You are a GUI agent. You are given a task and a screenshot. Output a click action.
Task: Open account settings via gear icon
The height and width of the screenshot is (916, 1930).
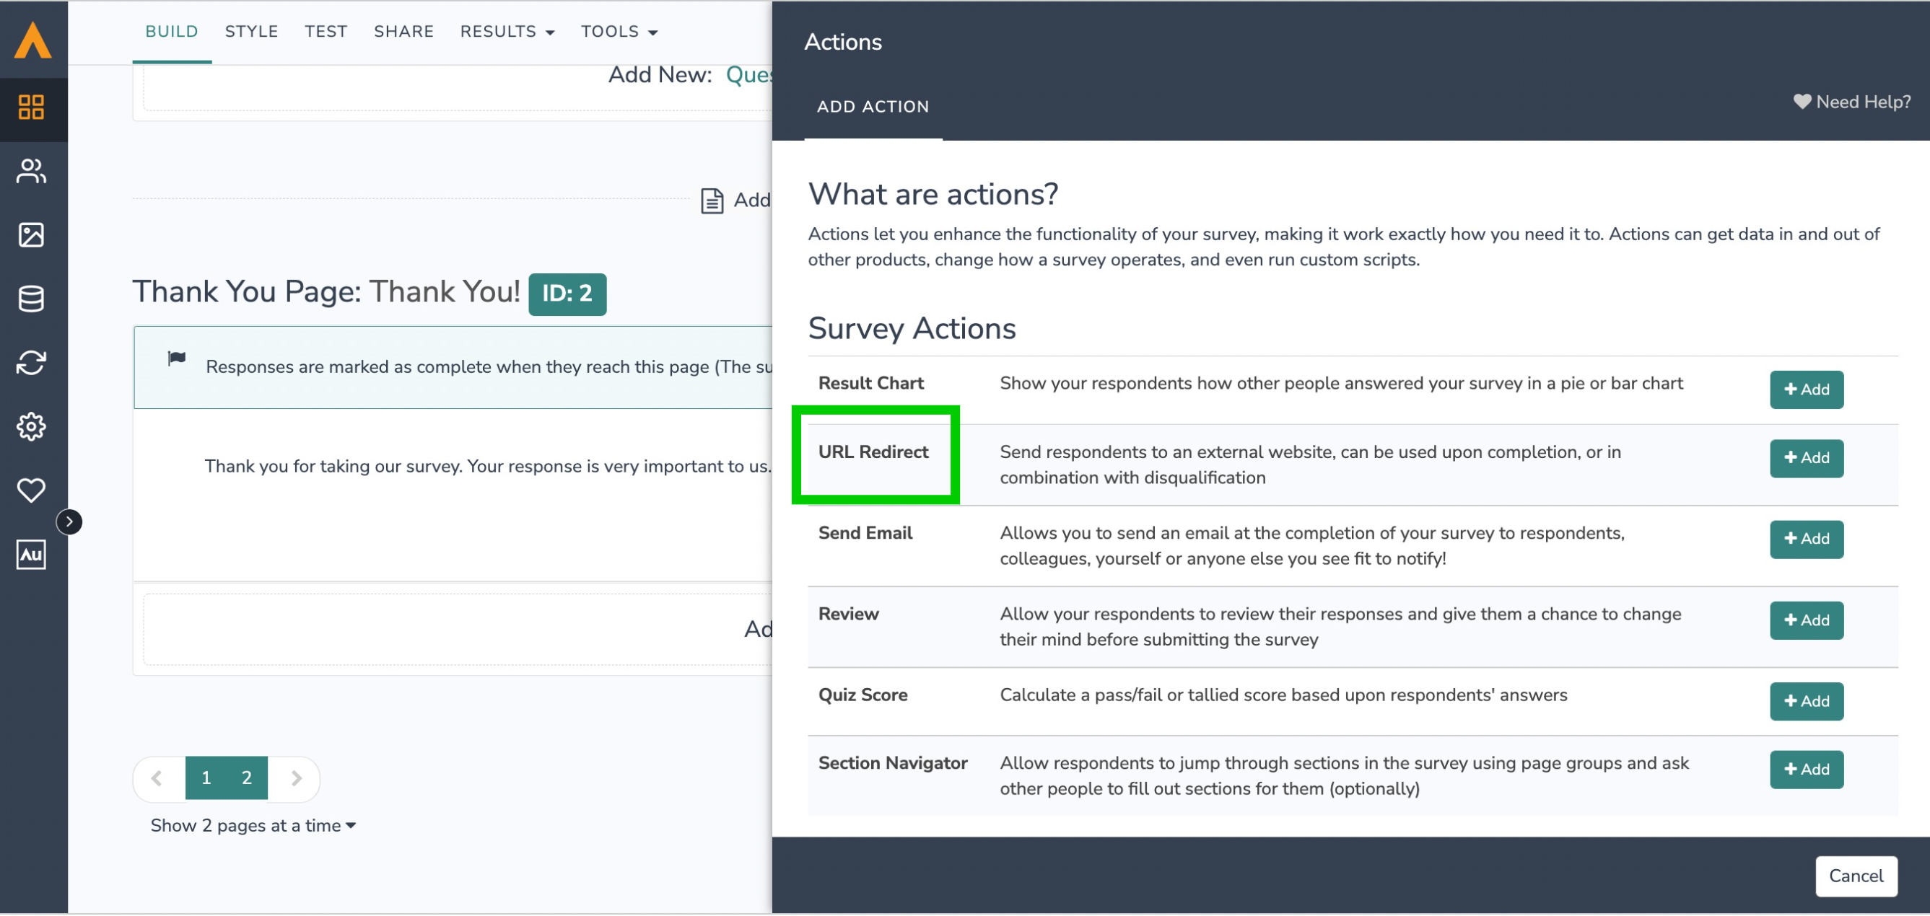(32, 426)
